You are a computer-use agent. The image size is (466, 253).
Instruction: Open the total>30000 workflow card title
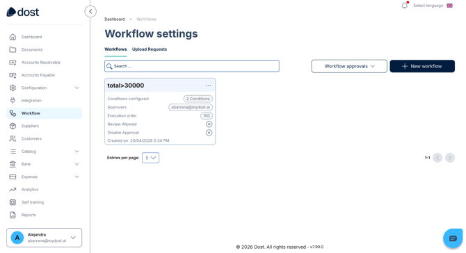coord(126,85)
